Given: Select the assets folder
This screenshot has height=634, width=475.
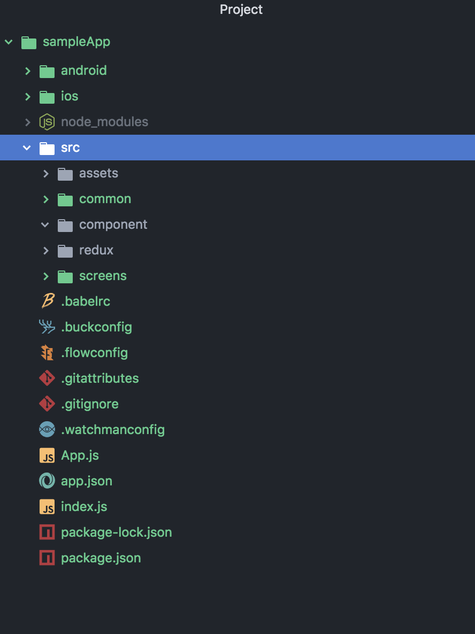Looking at the screenshot, I should point(99,173).
